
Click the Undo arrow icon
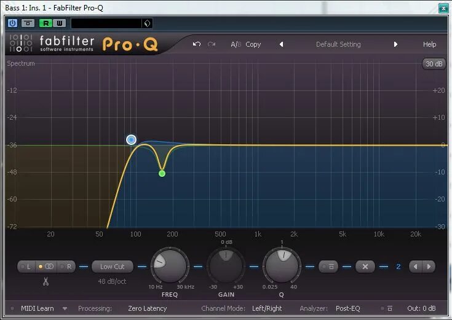197,44
